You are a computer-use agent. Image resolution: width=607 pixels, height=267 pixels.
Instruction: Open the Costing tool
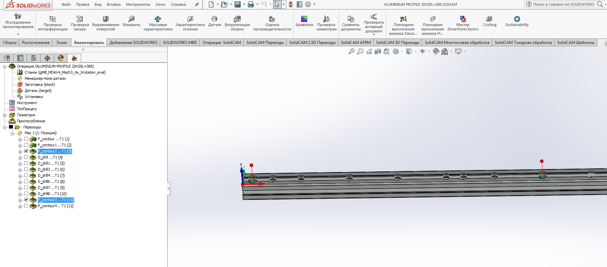coord(489,21)
